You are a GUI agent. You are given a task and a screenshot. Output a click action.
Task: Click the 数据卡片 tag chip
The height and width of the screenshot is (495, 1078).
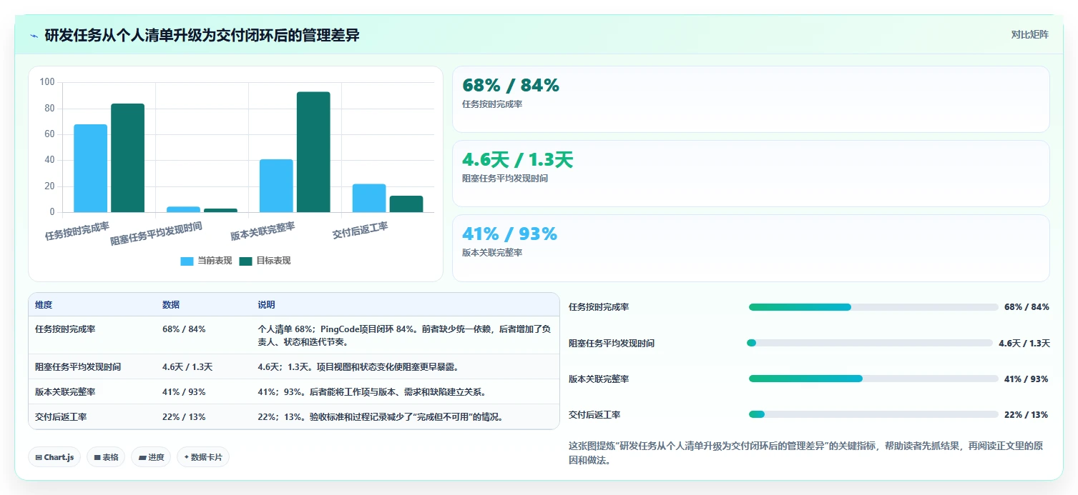pyautogui.click(x=203, y=457)
